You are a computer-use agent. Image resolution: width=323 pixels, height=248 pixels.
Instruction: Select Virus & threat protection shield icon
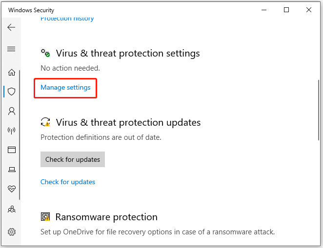(x=12, y=92)
